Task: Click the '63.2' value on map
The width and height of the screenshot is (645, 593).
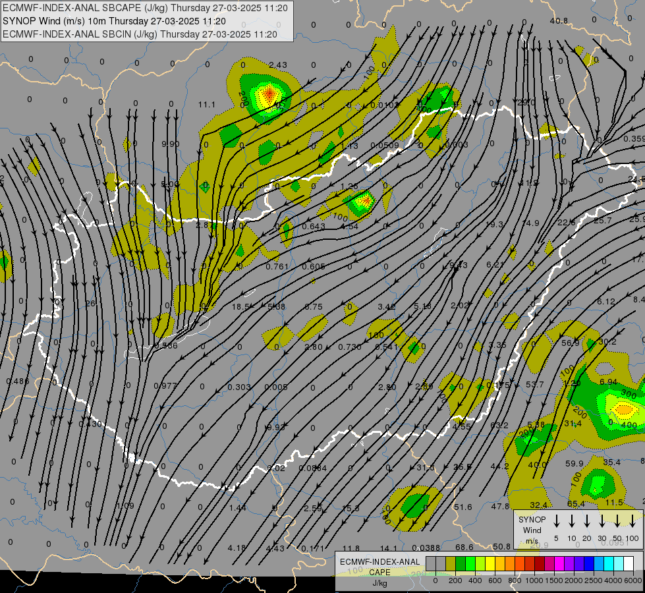Action: click(x=499, y=425)
